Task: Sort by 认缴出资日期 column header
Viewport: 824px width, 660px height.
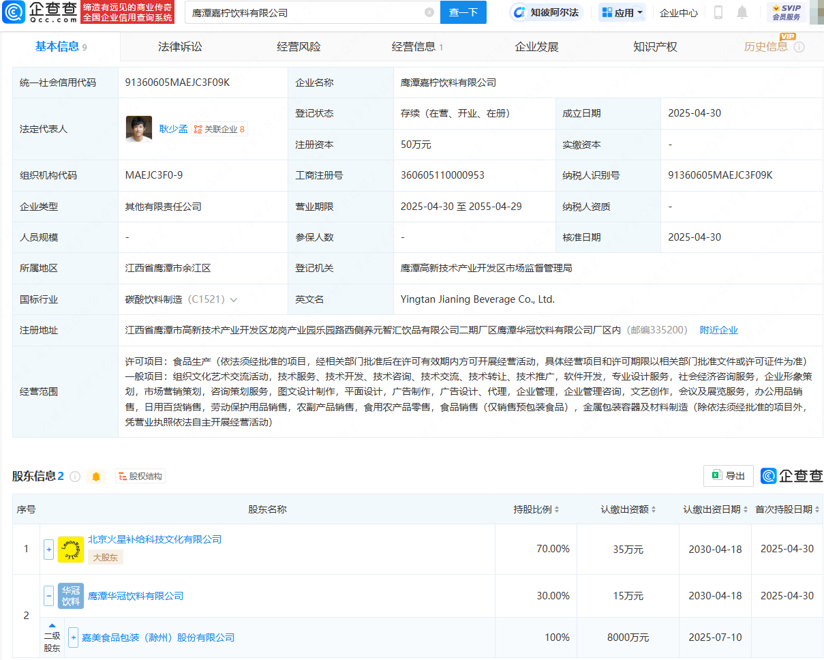Action: click(x=715, y=509)
